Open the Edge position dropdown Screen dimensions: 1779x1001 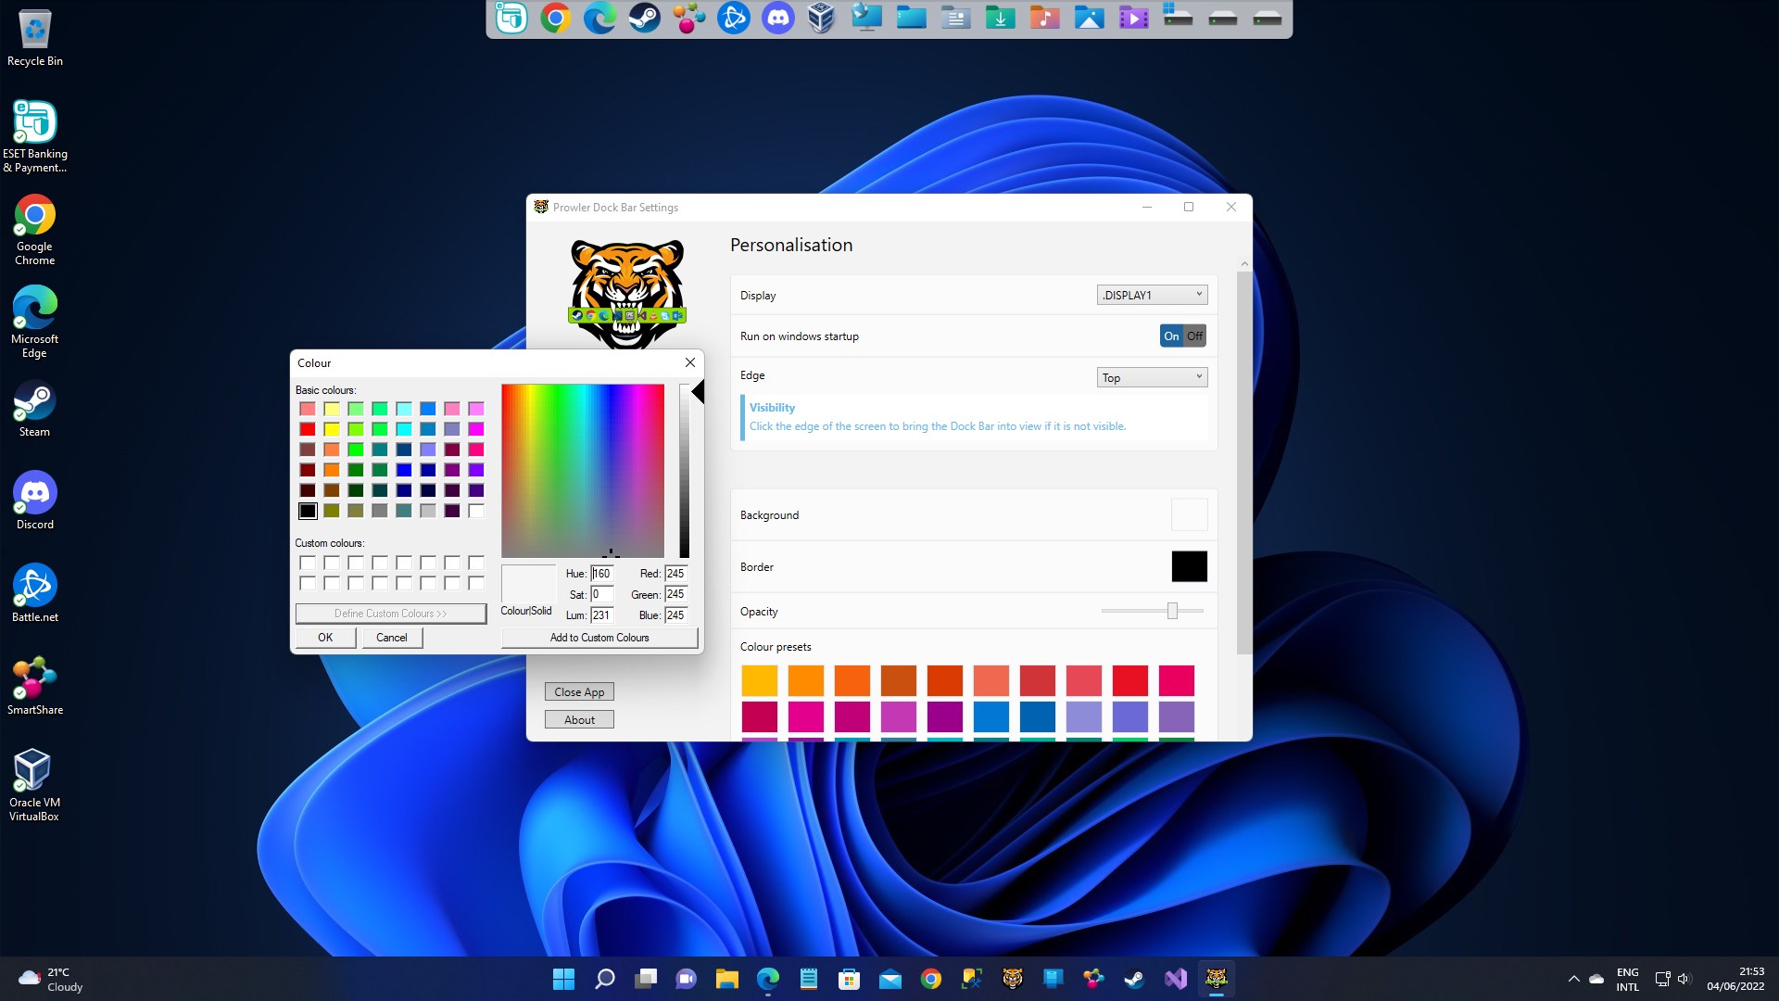point(1152,377)
